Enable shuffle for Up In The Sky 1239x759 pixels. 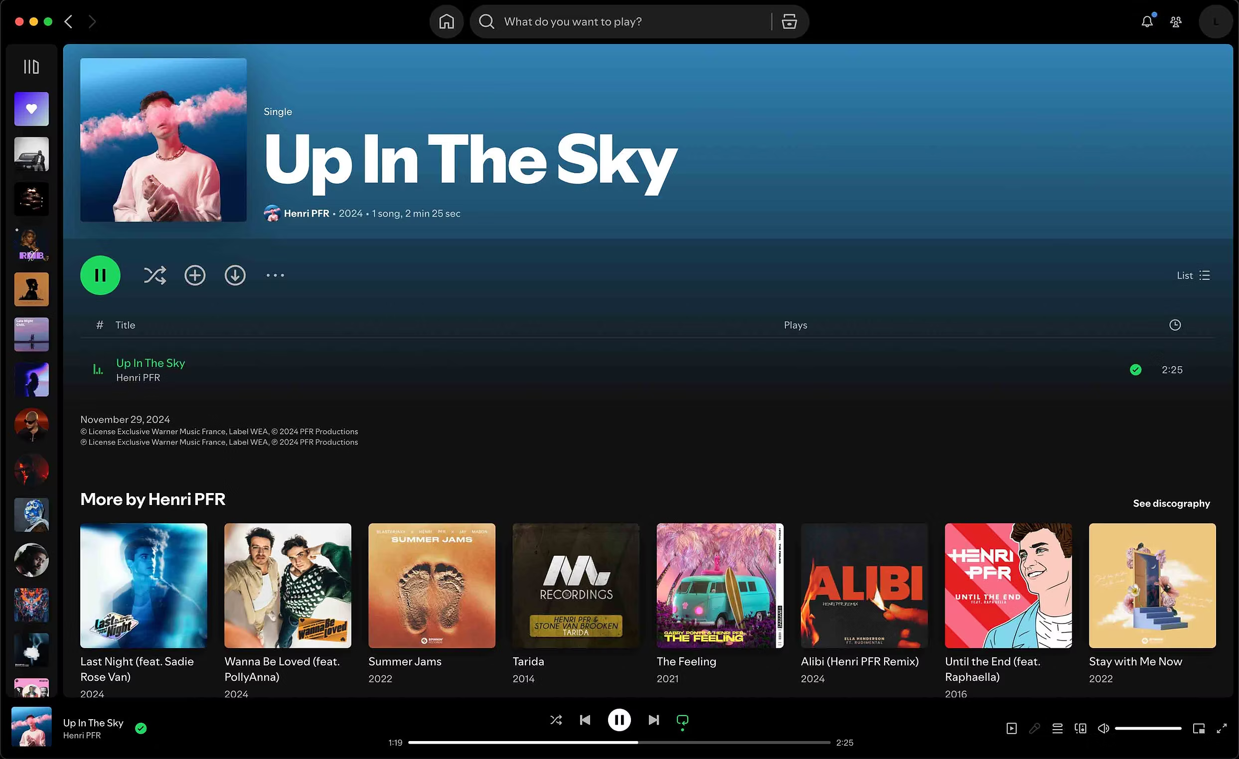155,275
